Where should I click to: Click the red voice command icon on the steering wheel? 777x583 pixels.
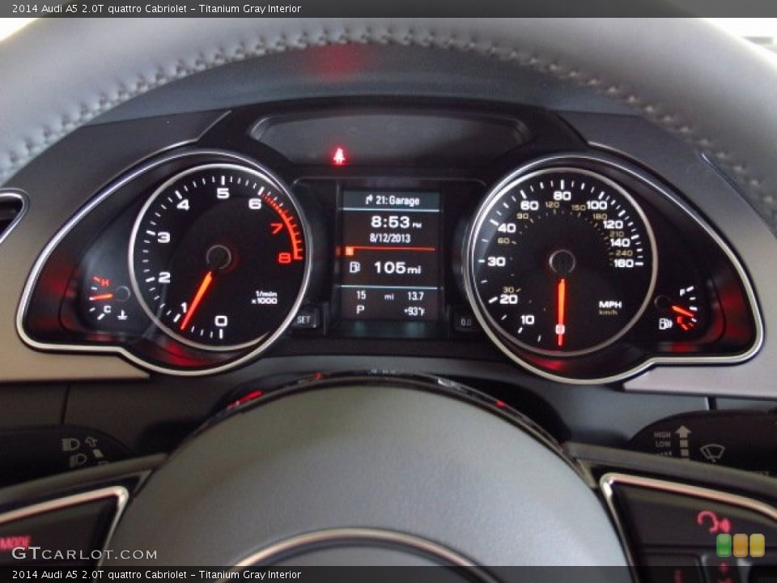(x=713, y=522)
